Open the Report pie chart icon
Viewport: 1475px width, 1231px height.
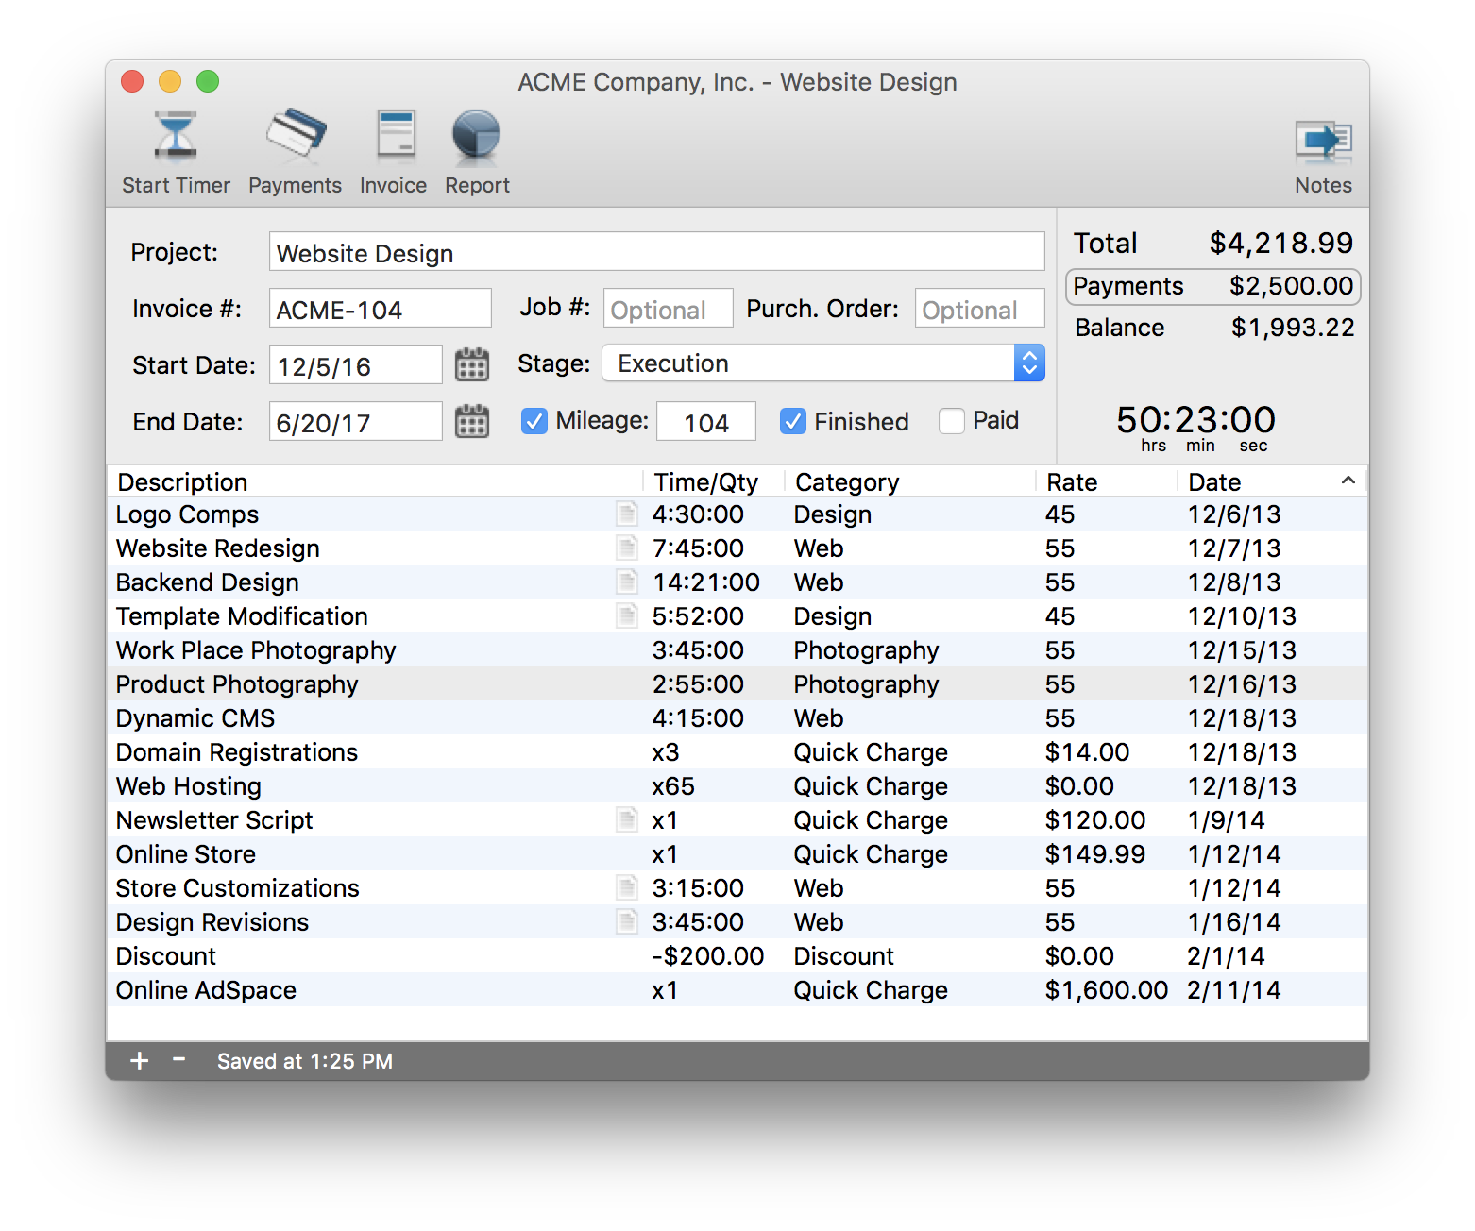click(476, 134)
